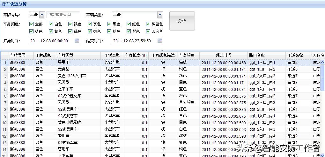Toggle the 灰色 color checkbox

point(90,24)
